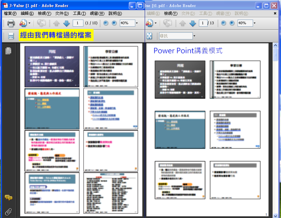Open 檔案(F) menu in left window

point(10,14)
